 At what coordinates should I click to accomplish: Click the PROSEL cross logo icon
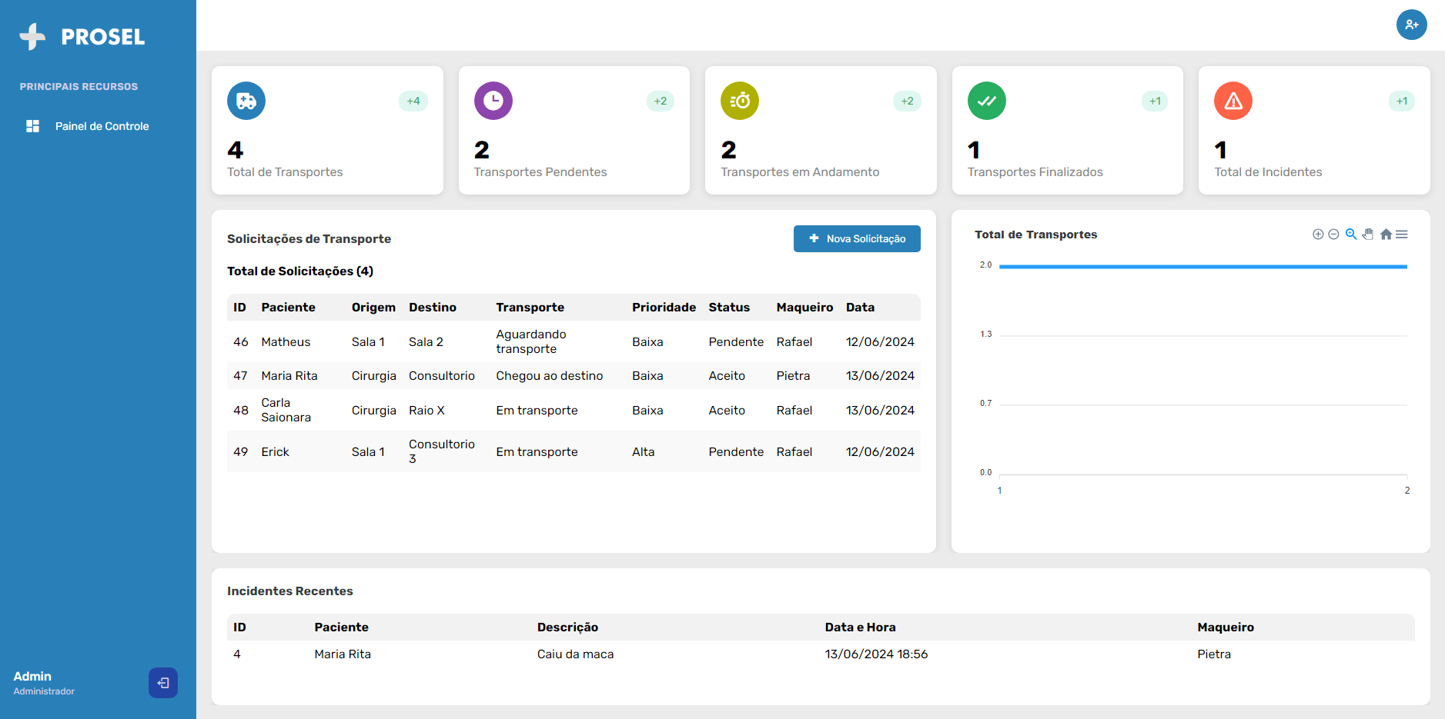click(32, 36)
